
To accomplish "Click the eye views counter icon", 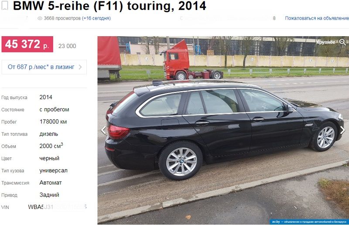I will [40, 18].
